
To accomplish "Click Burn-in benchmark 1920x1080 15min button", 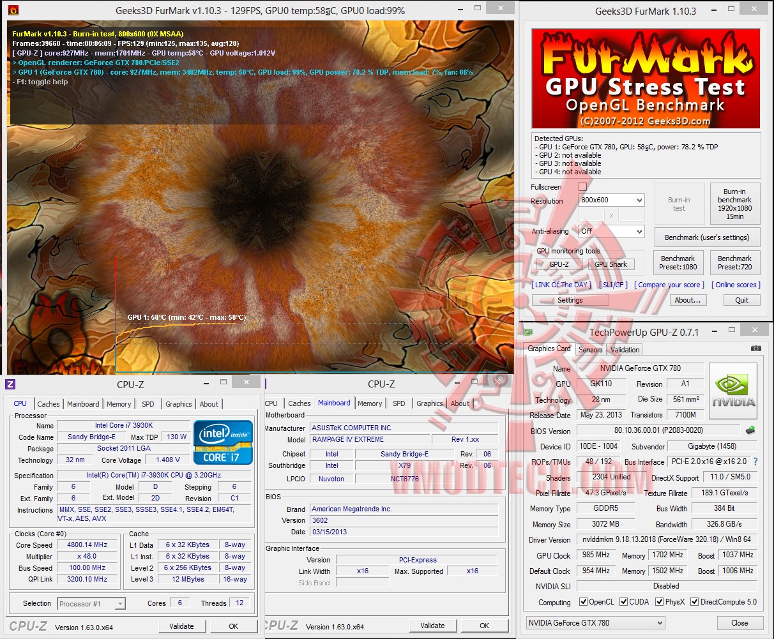I will click(x=734, y=204).
